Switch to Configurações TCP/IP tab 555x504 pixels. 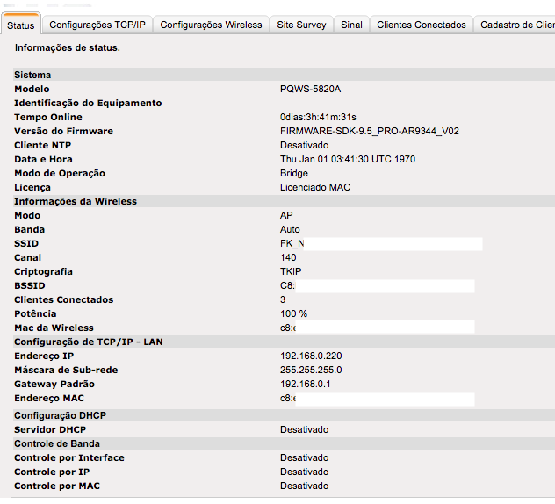(97, 25)
